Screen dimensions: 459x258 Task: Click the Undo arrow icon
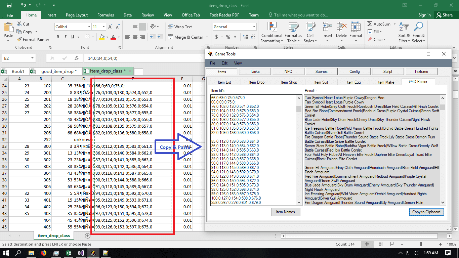coord(23,5)
